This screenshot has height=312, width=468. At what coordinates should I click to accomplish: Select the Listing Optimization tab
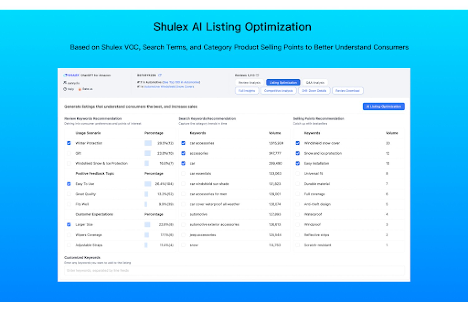pos(283,82)
